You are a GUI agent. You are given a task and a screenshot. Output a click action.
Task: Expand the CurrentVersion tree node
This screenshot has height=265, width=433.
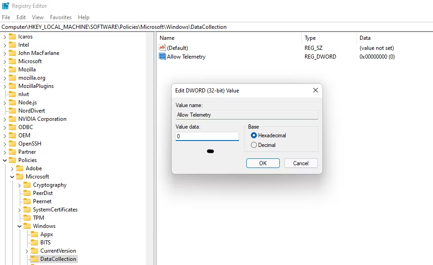click(x=27, y=251)
